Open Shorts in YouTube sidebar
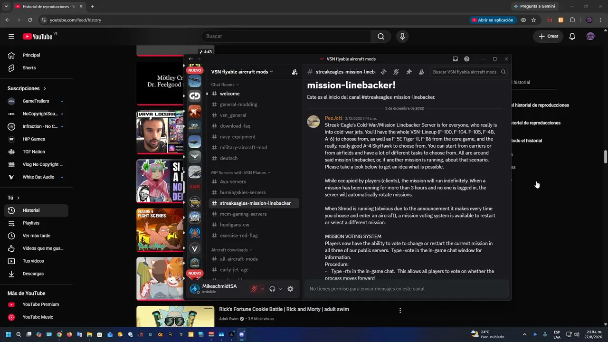Screen dimensions: 608x342 pyautogui.click(x=36, y=68)
